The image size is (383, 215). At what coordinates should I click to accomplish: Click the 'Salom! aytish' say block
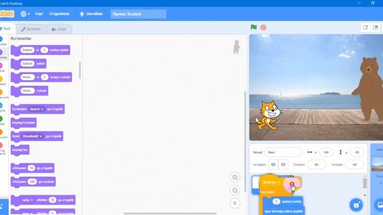tap(28, 64)
